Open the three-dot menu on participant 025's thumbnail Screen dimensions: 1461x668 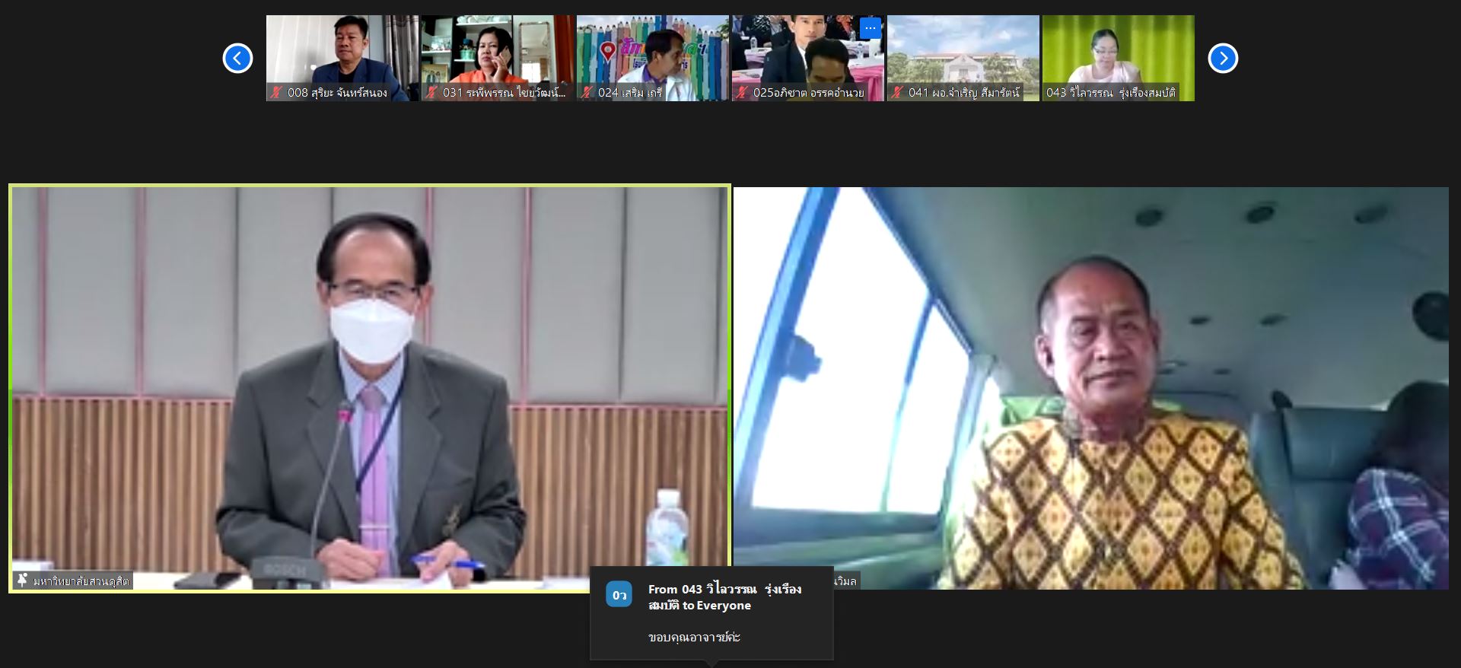(870, 28)
